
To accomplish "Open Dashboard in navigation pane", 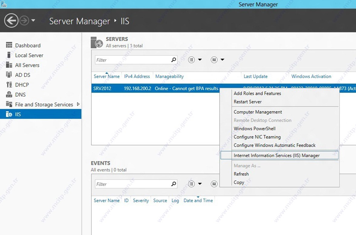I will click(x=28, y=45).
